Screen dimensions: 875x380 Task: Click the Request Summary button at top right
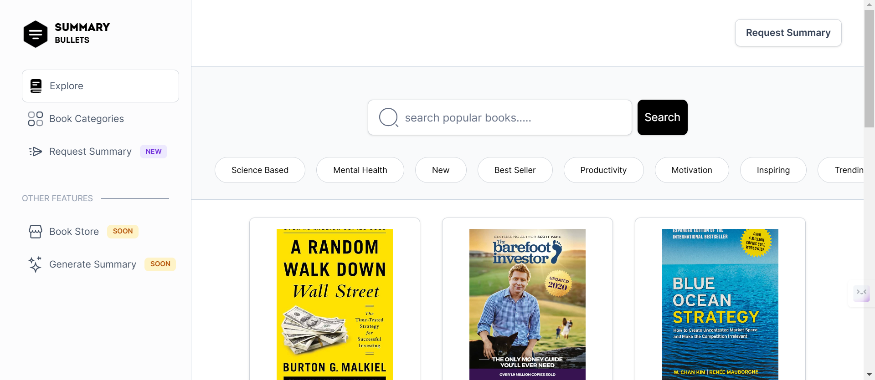788,33
